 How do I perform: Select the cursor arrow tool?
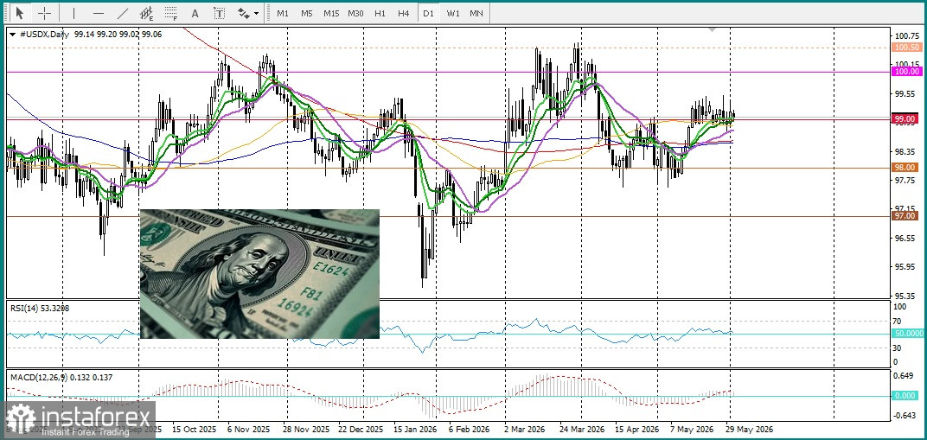click(20, 12)
